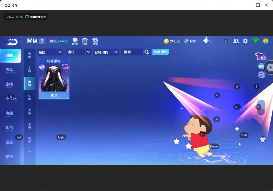
Task: Click the C key overlay on character
Action: 202,134
